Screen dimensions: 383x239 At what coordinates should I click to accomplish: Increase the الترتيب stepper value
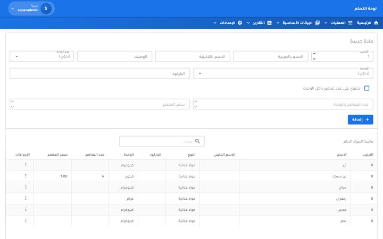coord(314,54)
